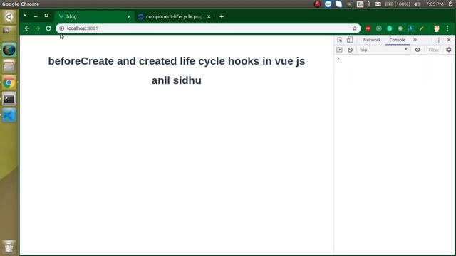Screen dimensions: 456x256
Task: Create live expression with eye icon
Action: (x=418, y=50)
